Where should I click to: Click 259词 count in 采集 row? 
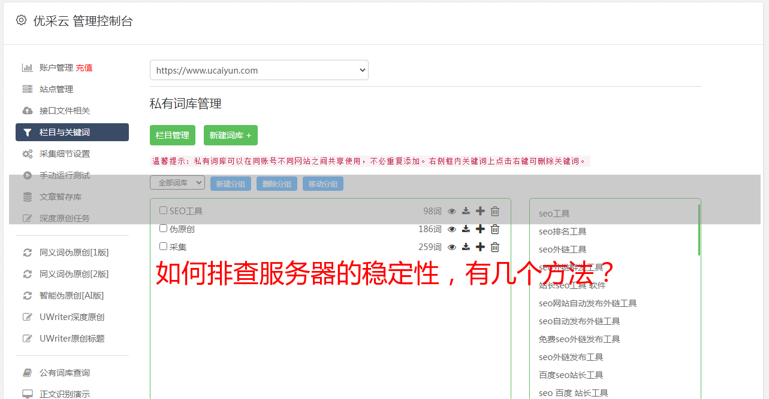tap(430, 247)
